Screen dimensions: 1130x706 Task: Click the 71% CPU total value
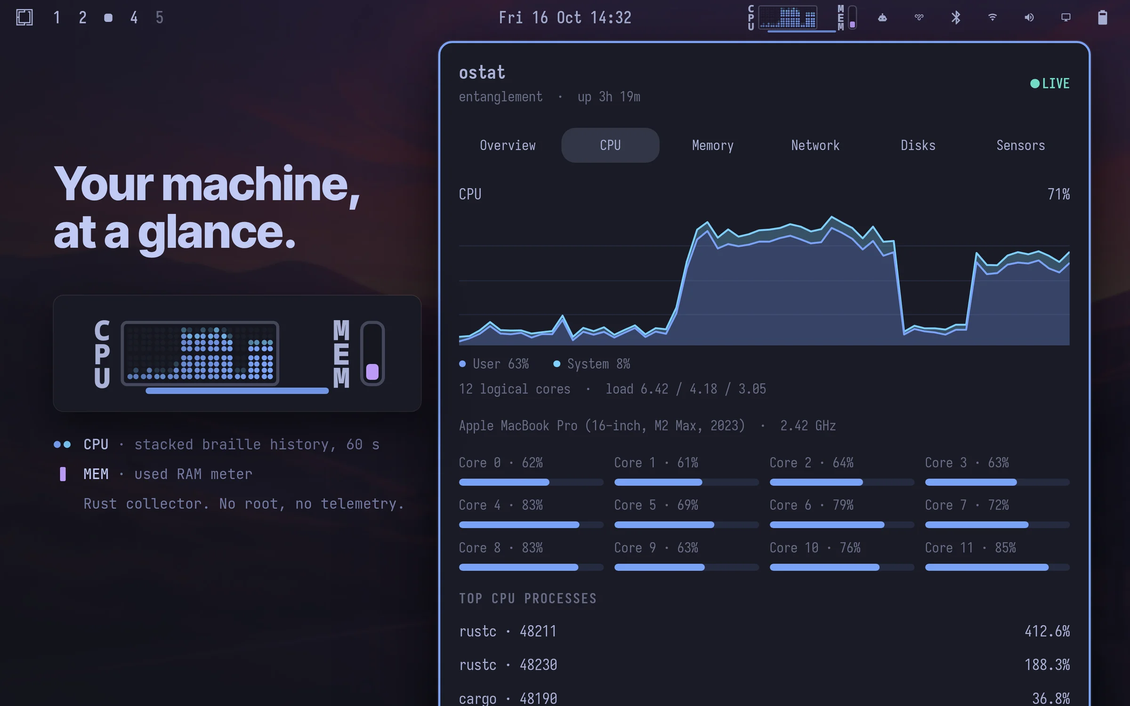coord(1058,194)
